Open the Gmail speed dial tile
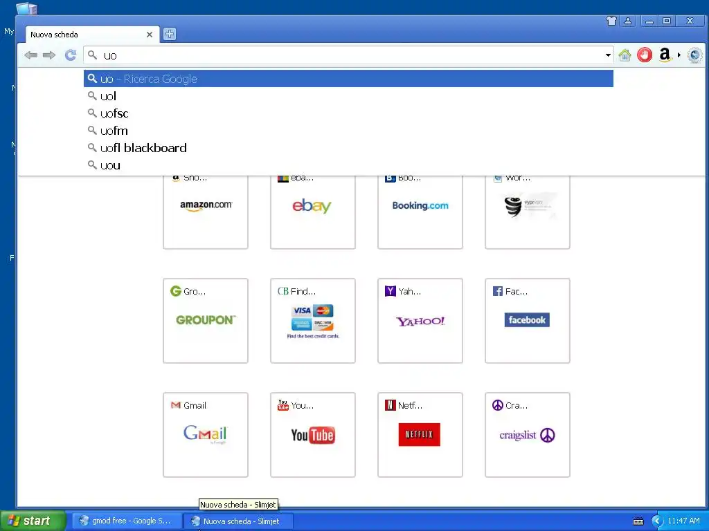This screenshot has width=709, height=531. (x=206, y=435)
